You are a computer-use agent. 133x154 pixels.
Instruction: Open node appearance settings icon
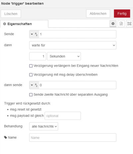tap(129, 24)
